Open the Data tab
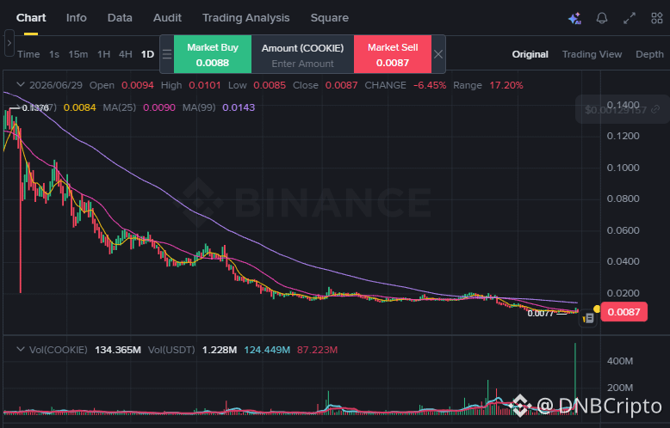 (120, 18)
